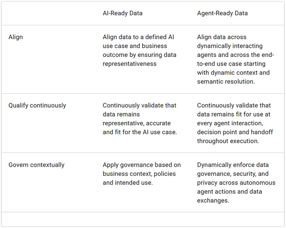Click the 'Dynamically enforce data governance' cell
The image size is (286, 228).
(236, 183)
